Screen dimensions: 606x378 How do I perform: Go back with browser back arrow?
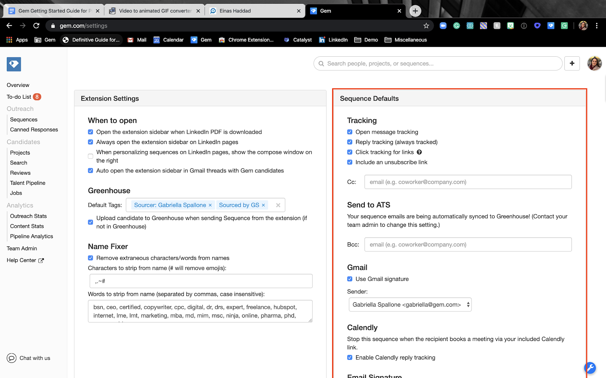pyautogui.click(x=9, y=26)
